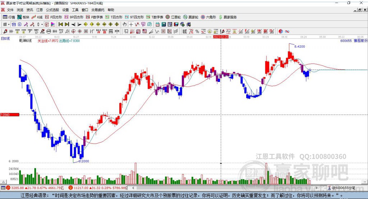Screen dimensions: 368x199
Task: Select the hand pan tool
Action: pyautogui.click(x=125, y=24)
